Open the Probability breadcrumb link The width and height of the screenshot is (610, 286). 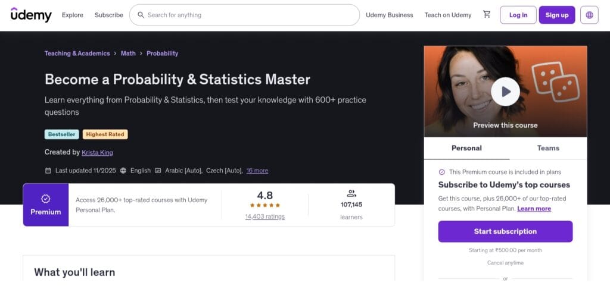(x=162, y=53)
